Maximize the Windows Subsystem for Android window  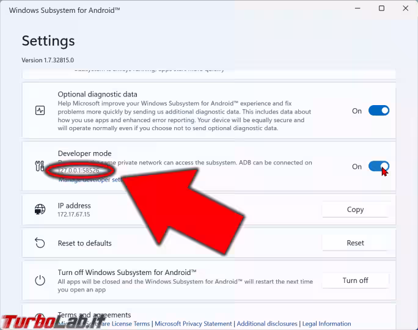click(381, 9)
